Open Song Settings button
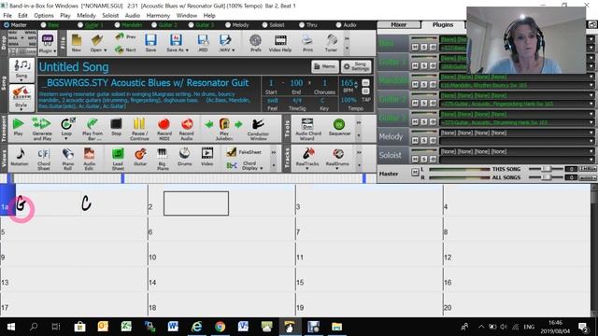Viewport: 598px width, 336px height. (x=356, y=66)
